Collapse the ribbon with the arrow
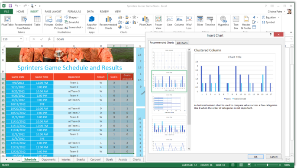This screenshot has height=168, width=297. (x=291, y=32)
